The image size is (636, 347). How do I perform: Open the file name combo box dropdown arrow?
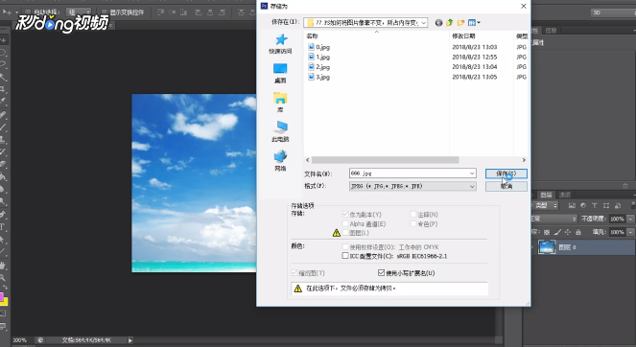pos(472,173)
